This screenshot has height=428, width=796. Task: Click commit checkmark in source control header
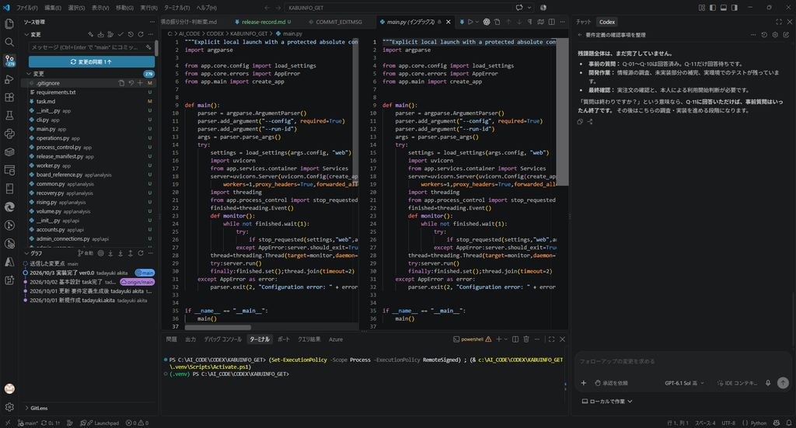coord(120,34)
